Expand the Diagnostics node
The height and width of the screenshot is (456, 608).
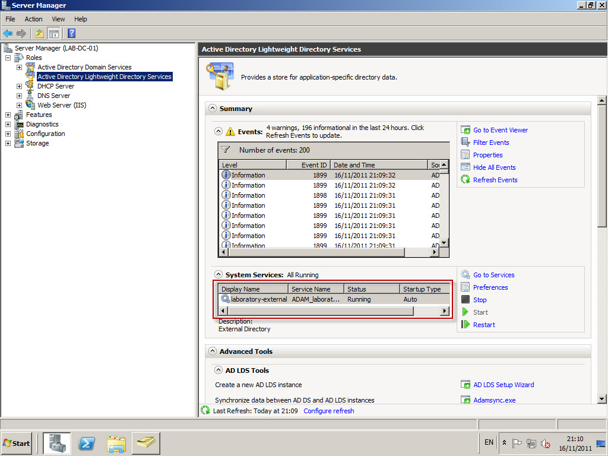[8, 125]
